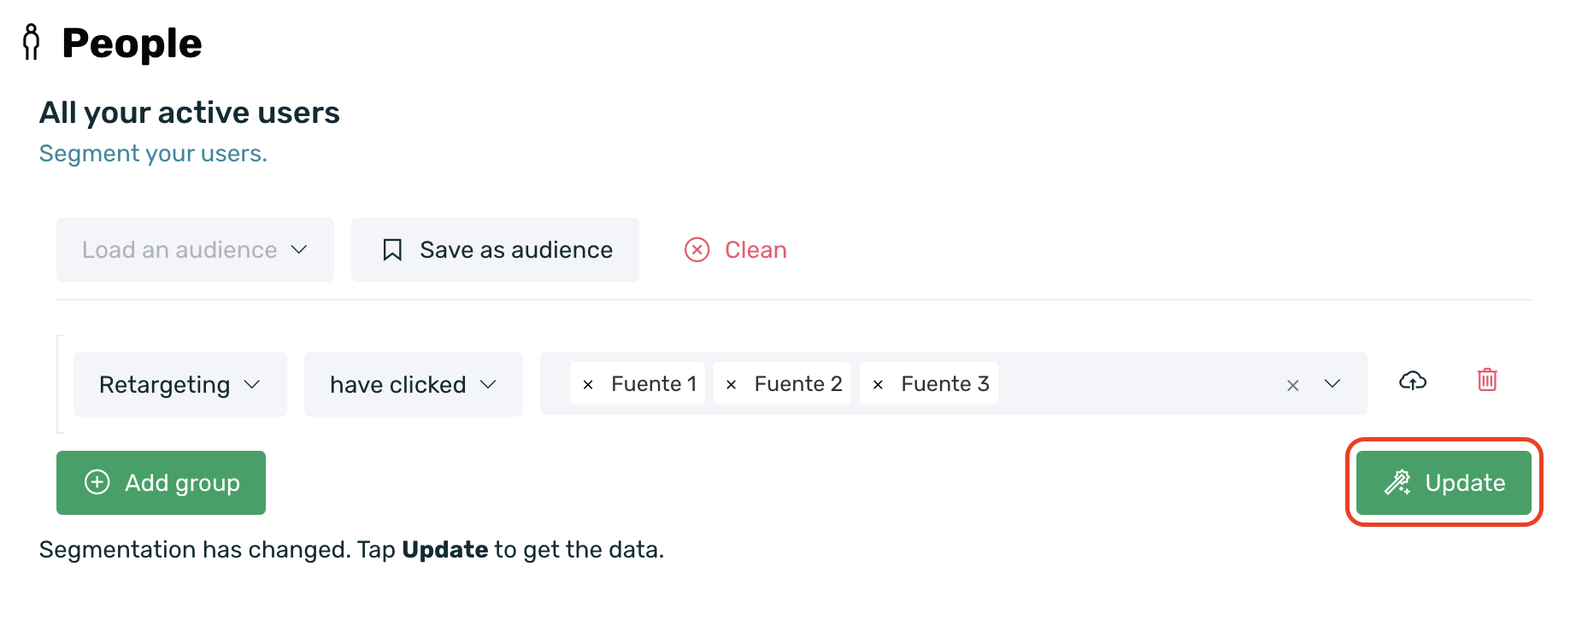Remove the Fuente 1 tag
The height and width of the screenshot is (625, 1576).
(x=588, y=385)
